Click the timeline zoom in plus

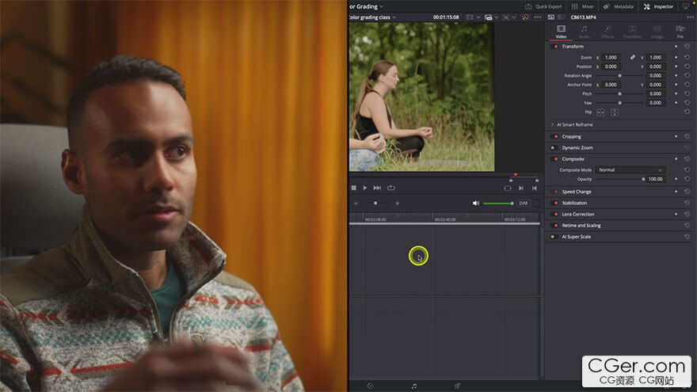click(x=398, y=203)
